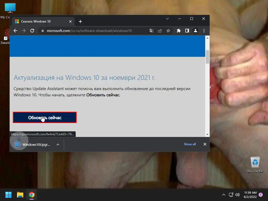Click Show all downloads
Image resolution: width=268 pixels, height=201 pixels.
point(190,144)
